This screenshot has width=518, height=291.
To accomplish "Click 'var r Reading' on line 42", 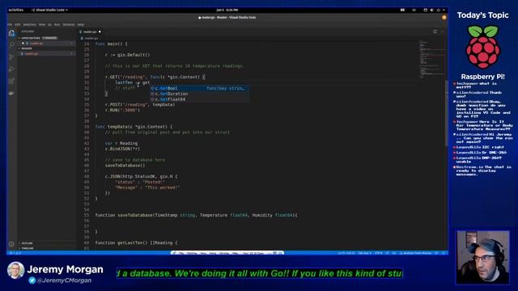I will point(121,144).
